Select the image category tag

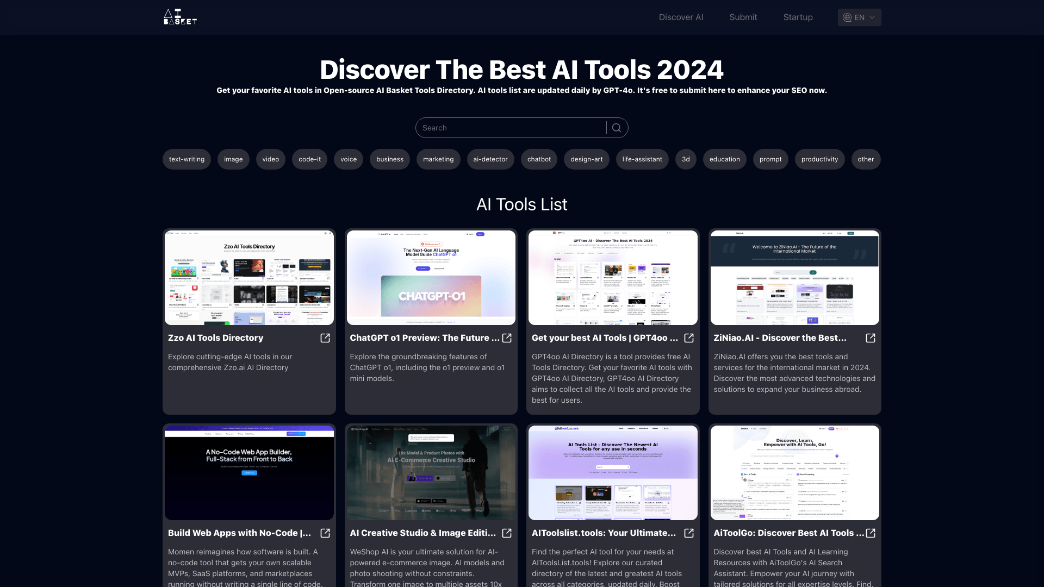pos(233,159)
